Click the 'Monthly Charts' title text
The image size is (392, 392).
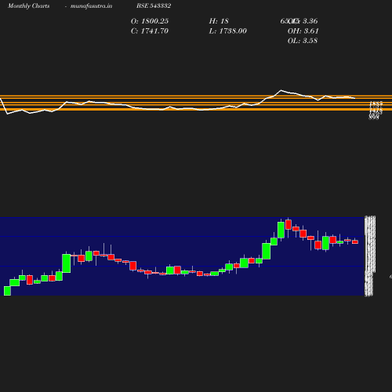(28, 5)
